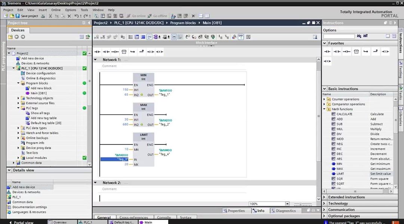Insert normally open contact from editor favorites
404x224 pixels.
coord(98,52)
